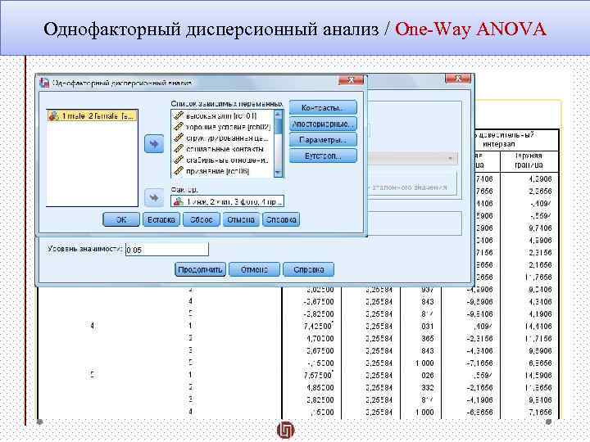Select высокая зпл [rch01] in the dependent list
The width and height of the screenshot is (590, 442).
(223, 115)
